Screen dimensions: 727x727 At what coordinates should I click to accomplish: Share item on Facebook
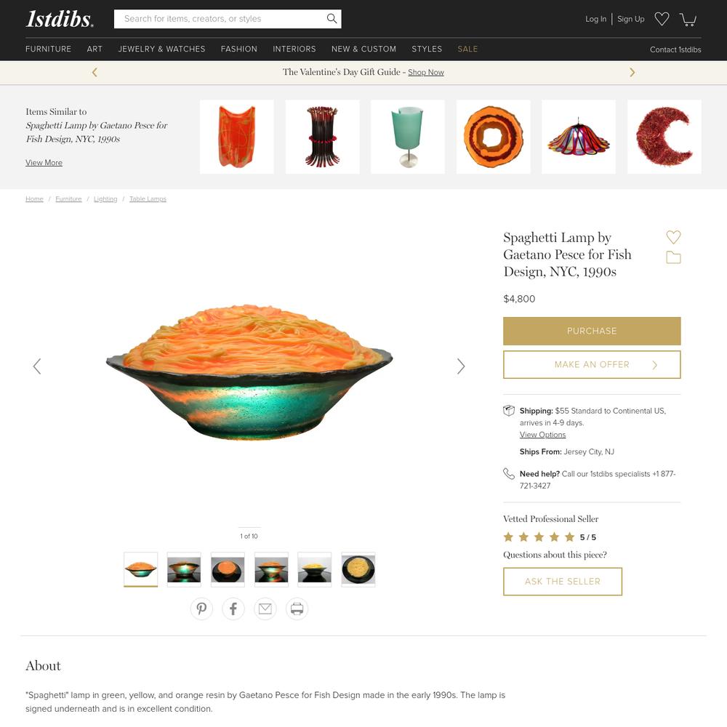[233, 608]
